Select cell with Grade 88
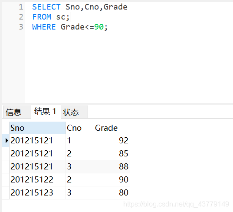 coord(112,166)
